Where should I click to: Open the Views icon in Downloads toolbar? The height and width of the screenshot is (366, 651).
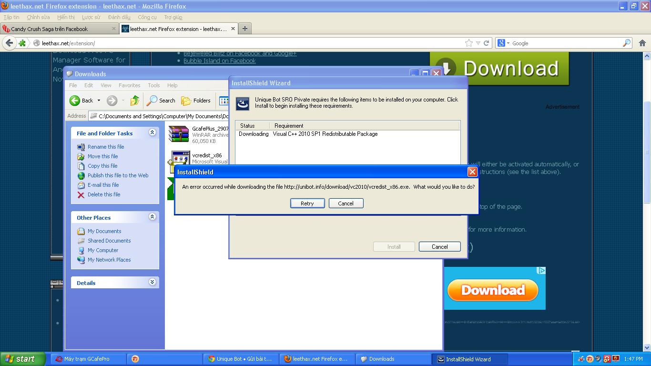click(224, 101)
